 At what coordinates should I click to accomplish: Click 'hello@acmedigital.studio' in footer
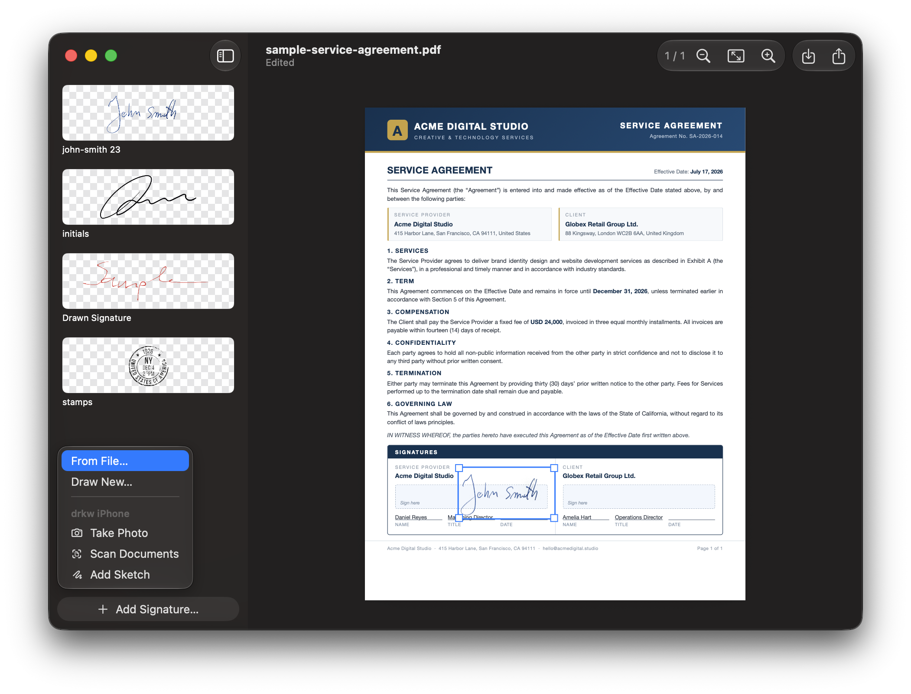570,548
